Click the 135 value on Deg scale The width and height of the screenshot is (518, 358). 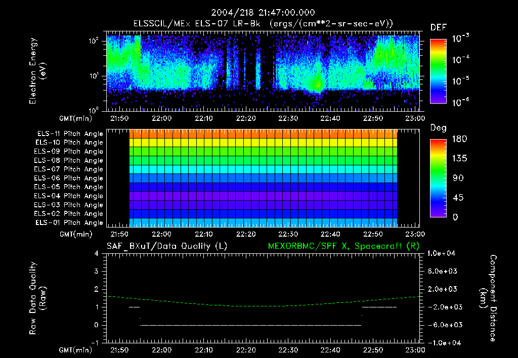coord(459,159)
